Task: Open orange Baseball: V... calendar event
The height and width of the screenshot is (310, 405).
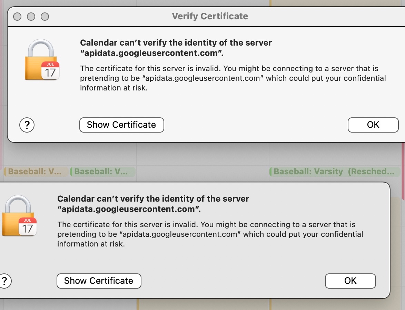Action: tap(36, 172)
